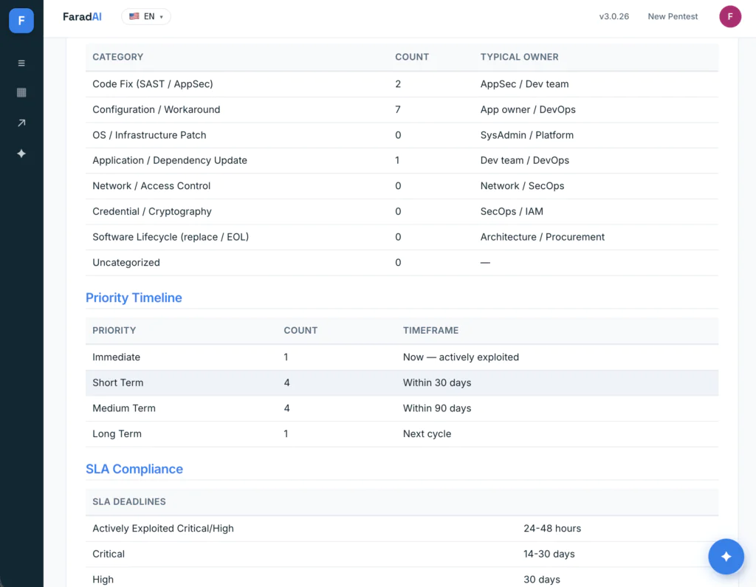The image size is (756, 587).
Task: Open the hamburger menu icon in sidebar
Action: (21, 63)
